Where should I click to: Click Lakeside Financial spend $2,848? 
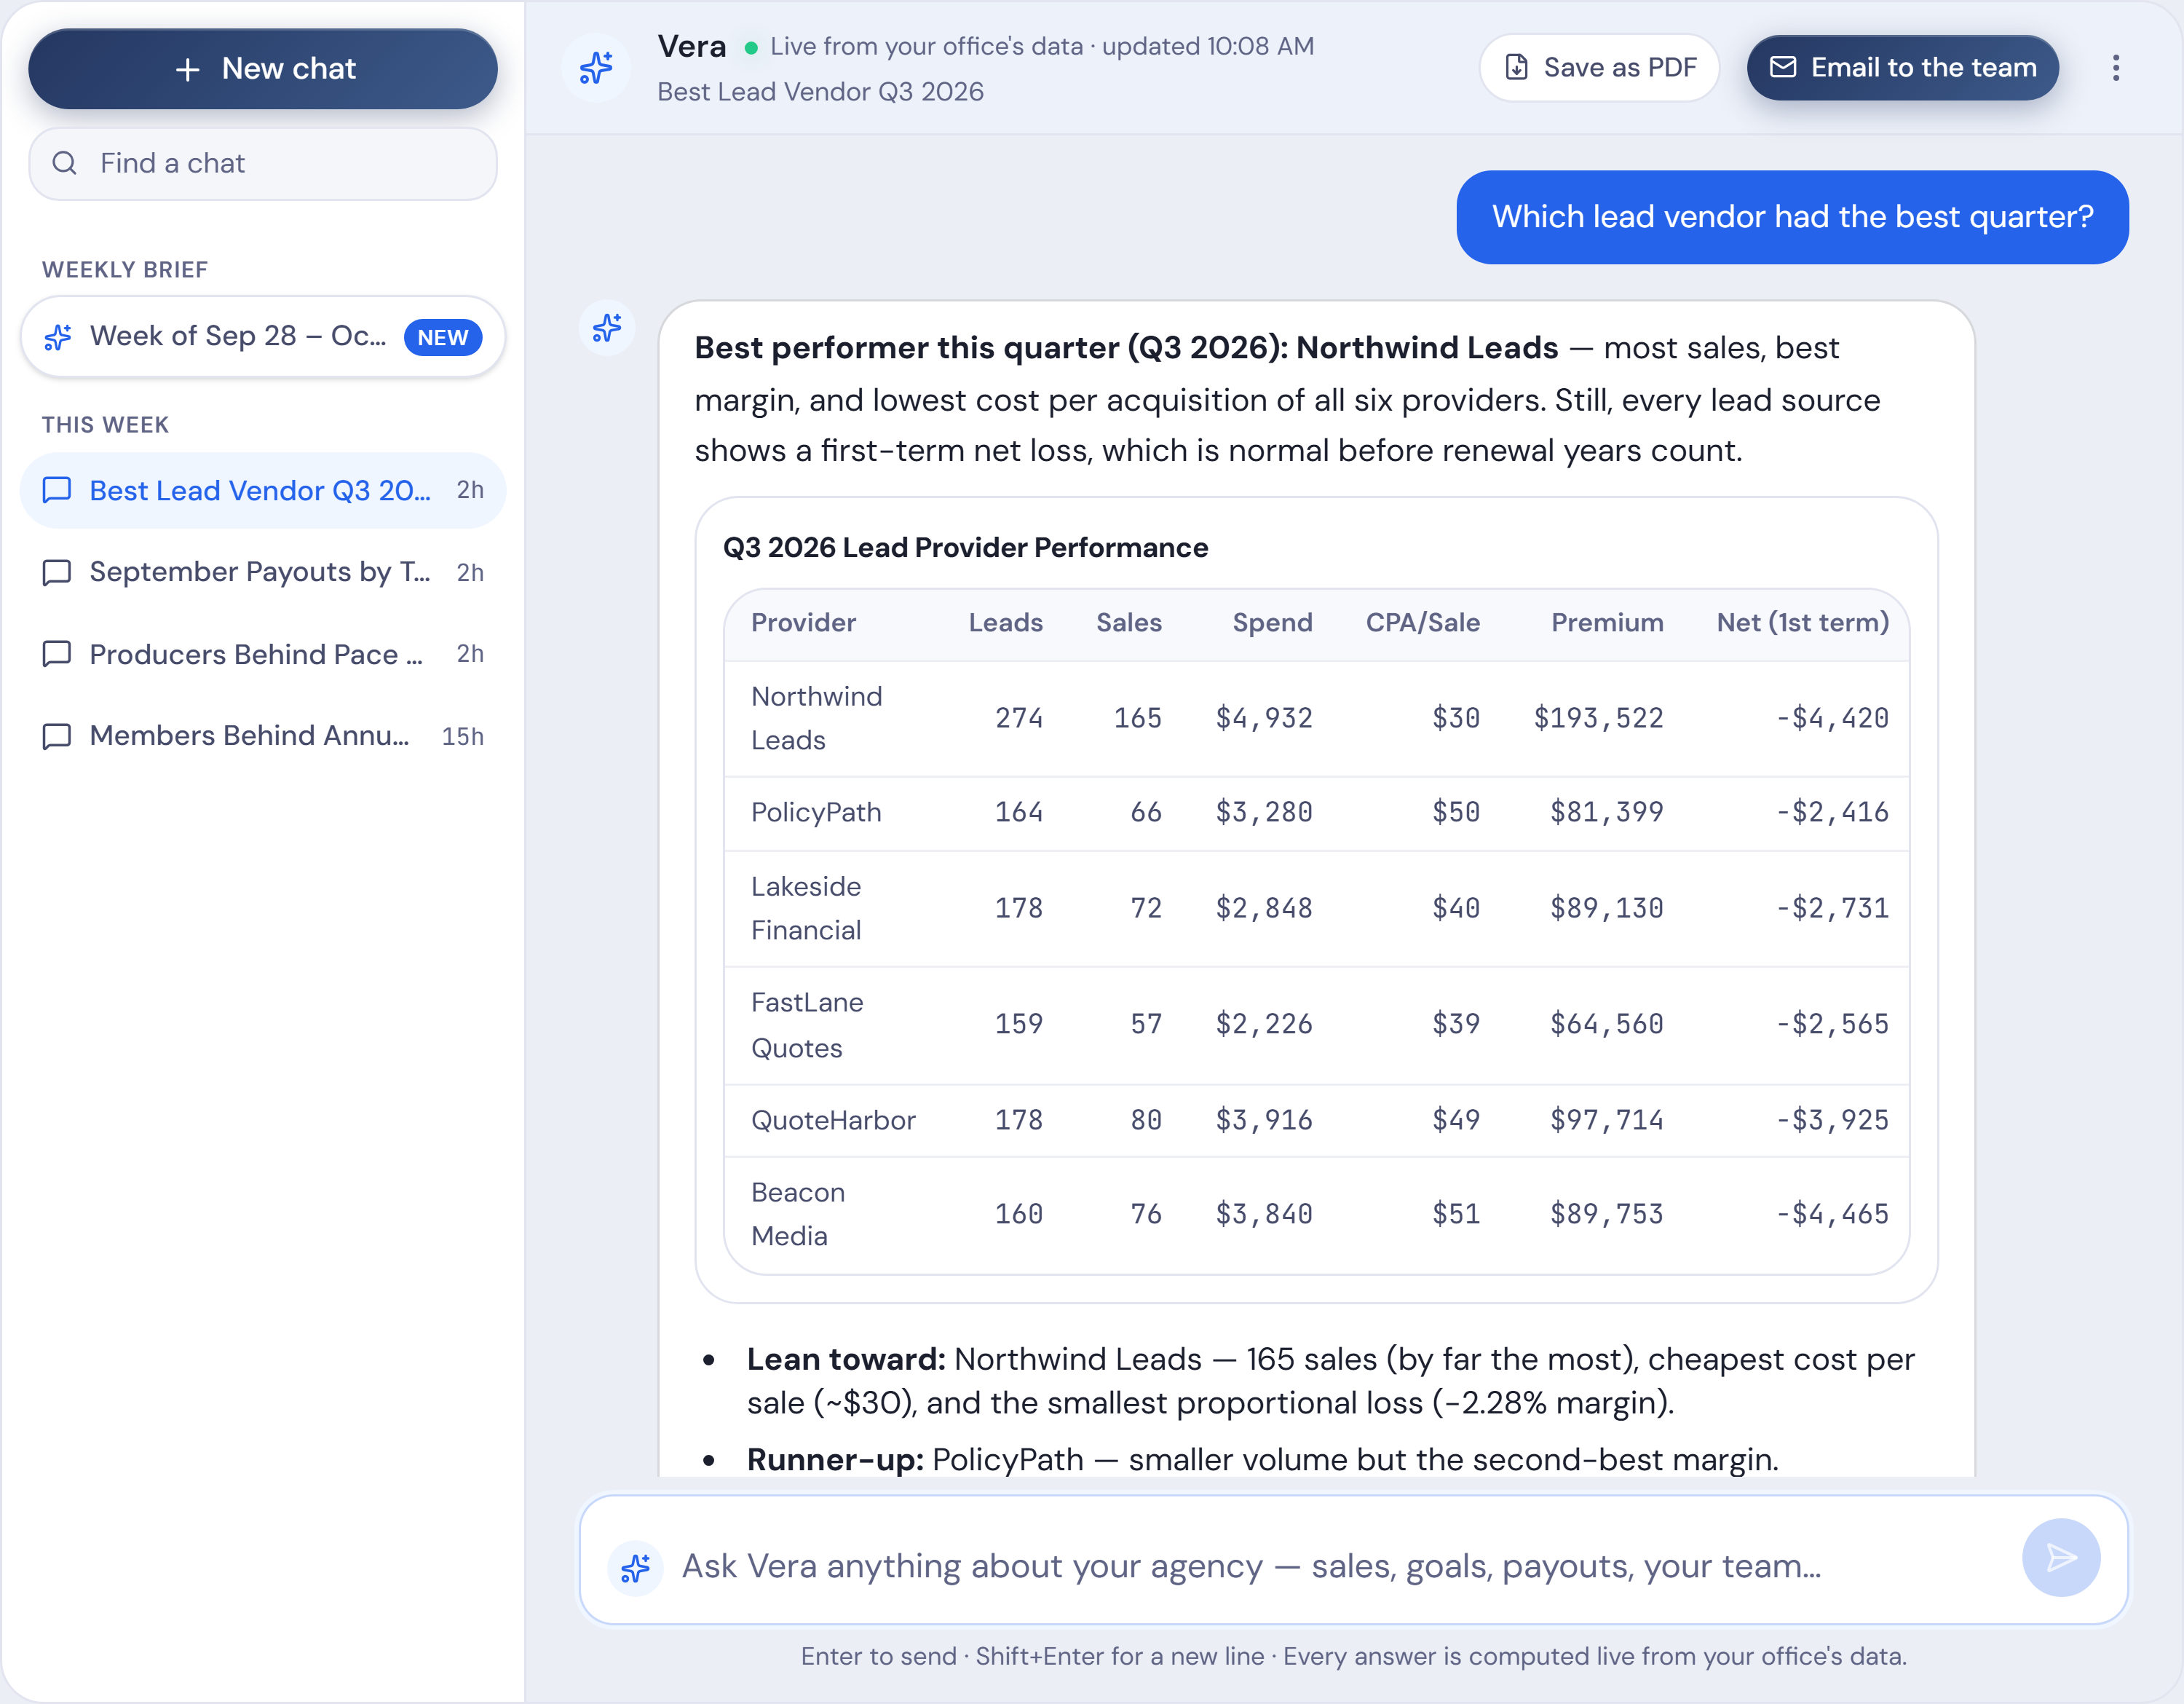pos(1264,908)
